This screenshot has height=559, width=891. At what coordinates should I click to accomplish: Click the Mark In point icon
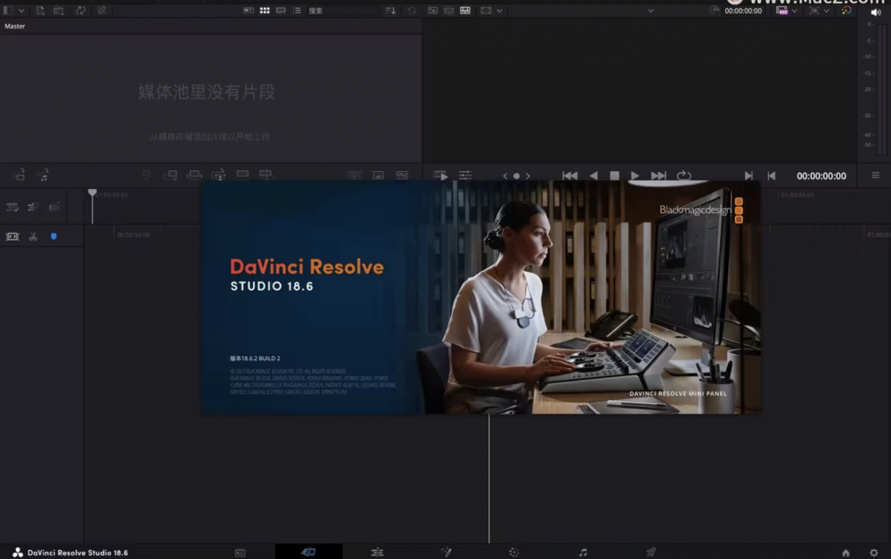point(748,176)
